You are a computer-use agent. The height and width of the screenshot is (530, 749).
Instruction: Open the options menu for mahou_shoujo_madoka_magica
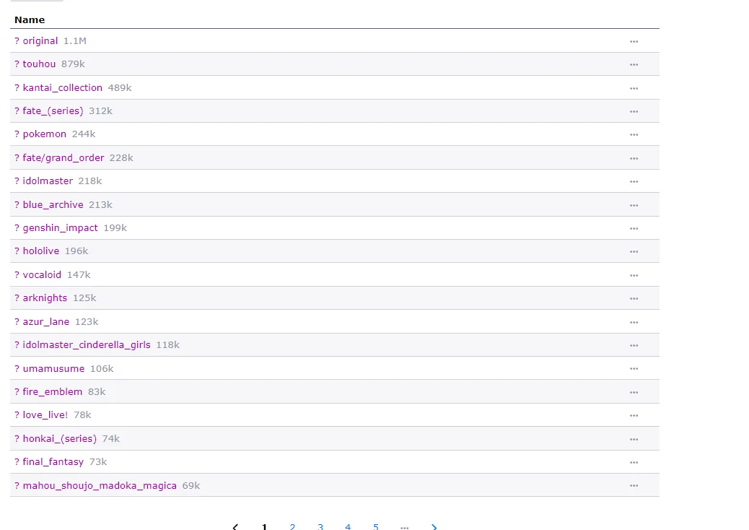tap(634, 485)
